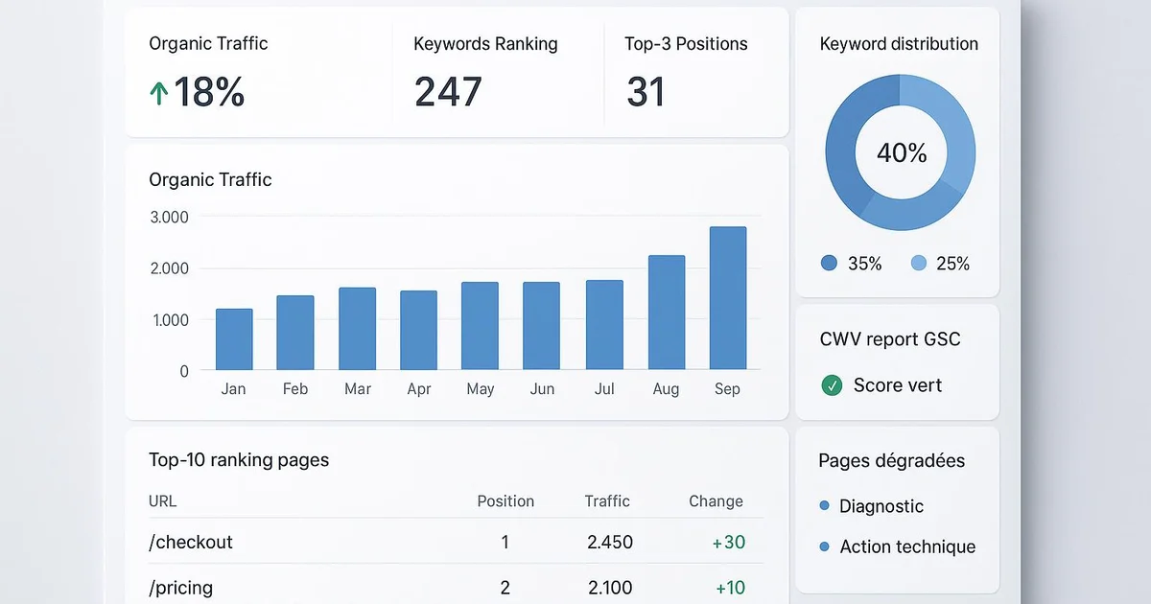
Task: Sort by the URL column header
Action: pyautogui.click(x=163, y=500)
